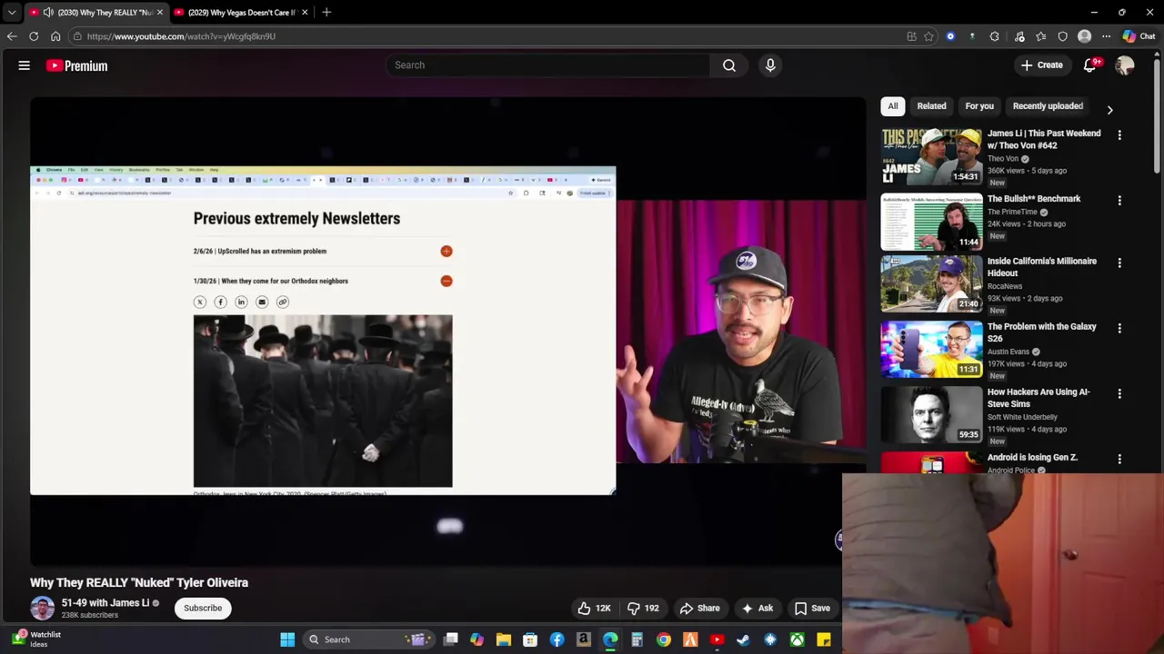Open options for James Li This Past Weekend video
The height and width of the screenshot is (654, 1164).
[1119, 135]
